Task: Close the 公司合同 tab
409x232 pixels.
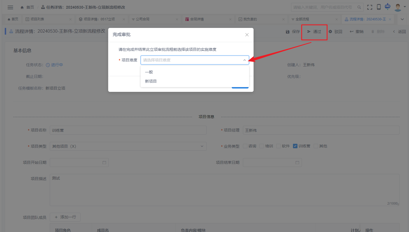Action: (177, 19)
